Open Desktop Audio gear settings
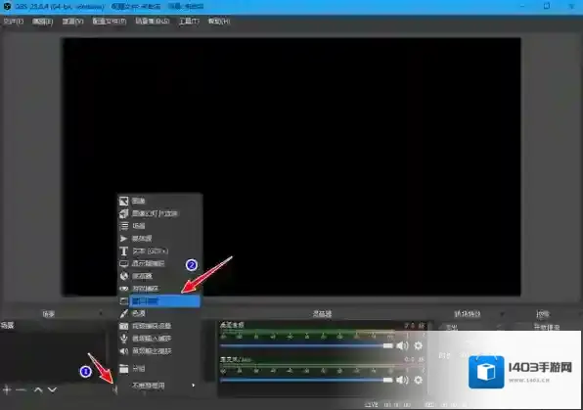 [419, 346]
